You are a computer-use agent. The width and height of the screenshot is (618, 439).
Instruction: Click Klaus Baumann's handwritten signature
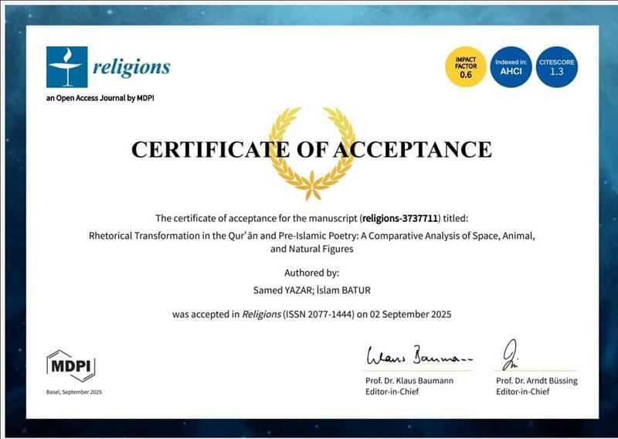[419, 356]
